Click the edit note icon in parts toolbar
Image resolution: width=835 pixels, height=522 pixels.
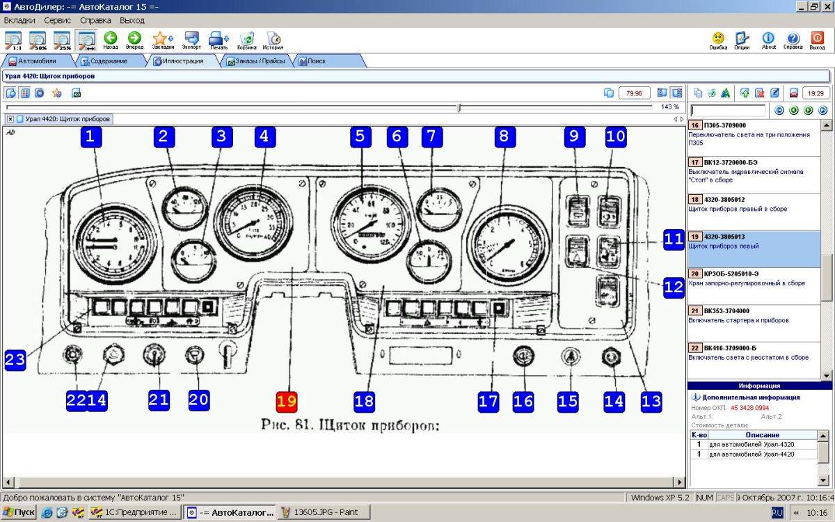point(773,93)
